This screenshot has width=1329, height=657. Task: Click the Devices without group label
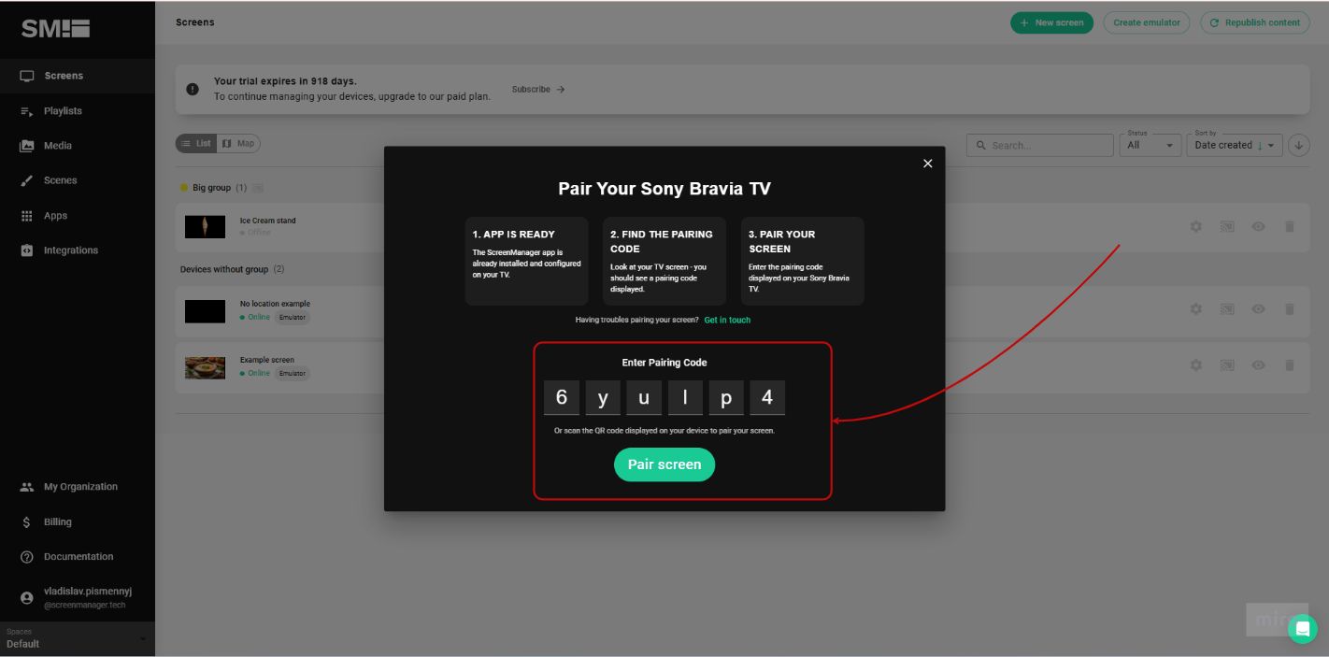pos(224,269)
